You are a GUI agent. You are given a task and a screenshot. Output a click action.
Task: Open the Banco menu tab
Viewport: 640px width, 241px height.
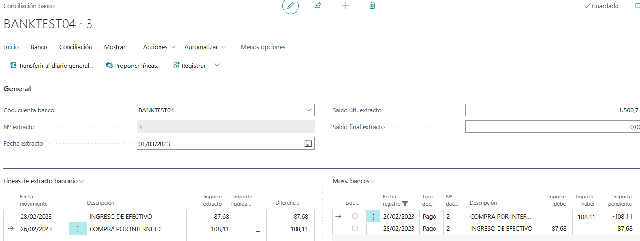(39, 47)
